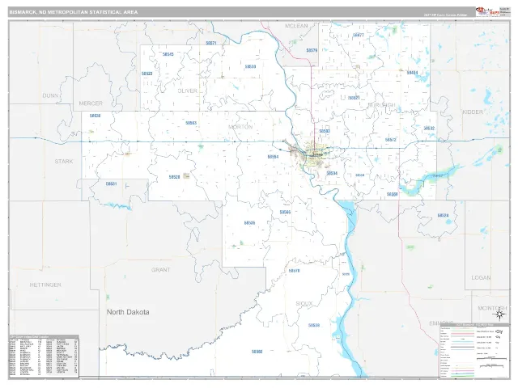The height and width of the screenshot is (388, 518).
Task: Click ZIP code 58568
Action: pyautogui.click(x=257, y=352)
